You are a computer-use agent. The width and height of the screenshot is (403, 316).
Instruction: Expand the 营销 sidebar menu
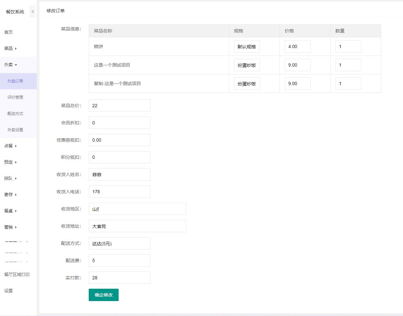click(10, 227)
